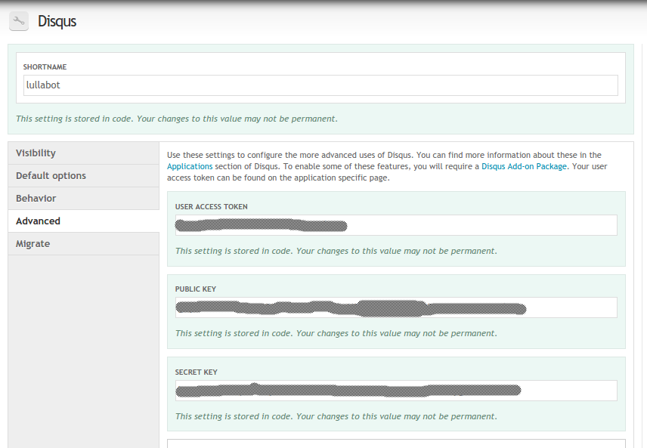Screen dimensions: 647x448
Task: Focus the Shortname input field
Action: click(320, 85)
